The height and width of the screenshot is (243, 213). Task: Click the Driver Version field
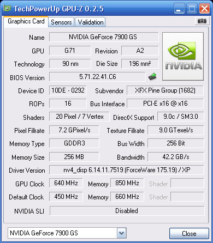tap(127, 170)
